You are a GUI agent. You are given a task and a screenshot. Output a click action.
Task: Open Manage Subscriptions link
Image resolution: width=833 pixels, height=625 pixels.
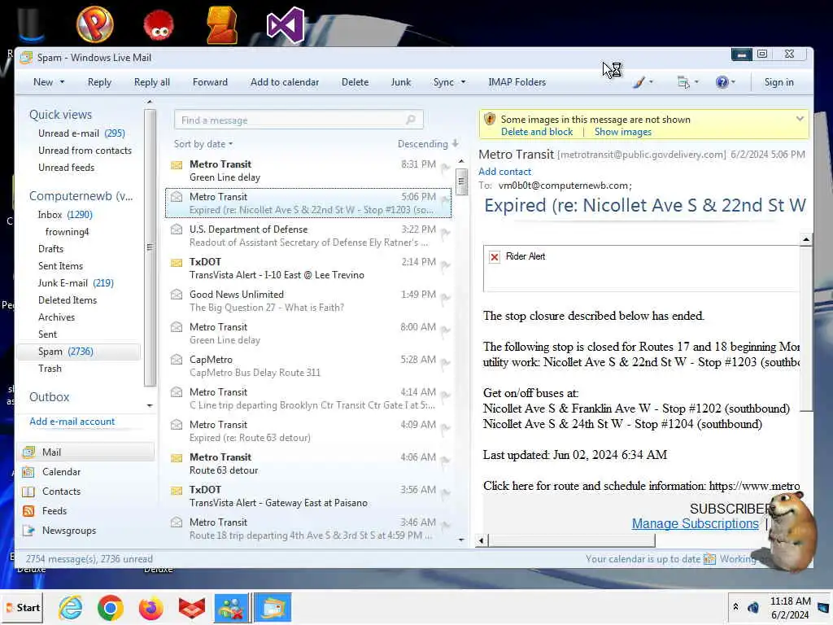coord(695,524)
